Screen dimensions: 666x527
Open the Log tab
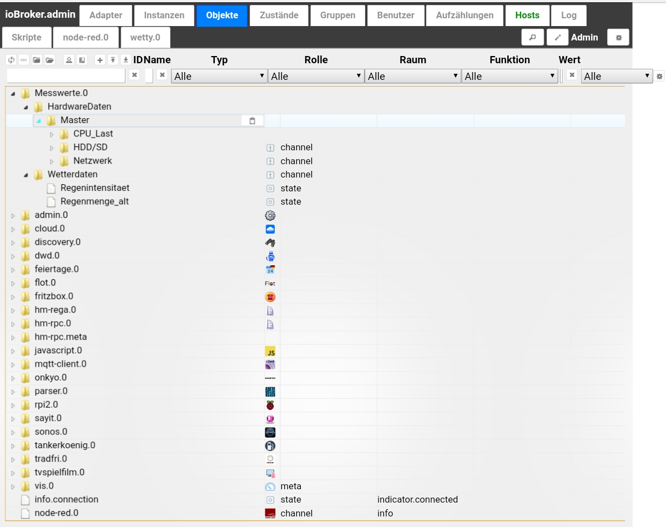[x=569, y=16]
